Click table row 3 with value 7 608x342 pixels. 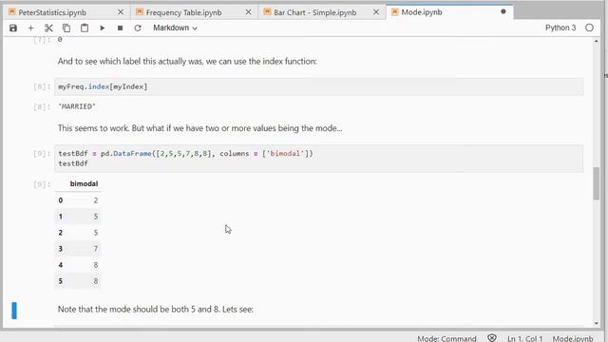coord(78,249)
